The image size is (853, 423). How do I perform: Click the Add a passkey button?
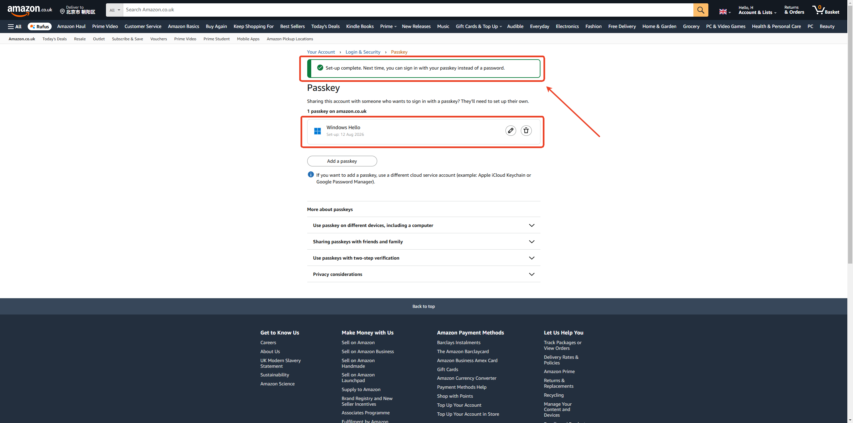pyautogui.click(x=342, y=161)
